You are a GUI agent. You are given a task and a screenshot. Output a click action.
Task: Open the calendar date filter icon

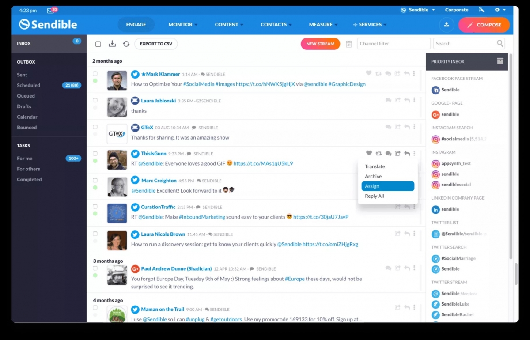point(349,44)
